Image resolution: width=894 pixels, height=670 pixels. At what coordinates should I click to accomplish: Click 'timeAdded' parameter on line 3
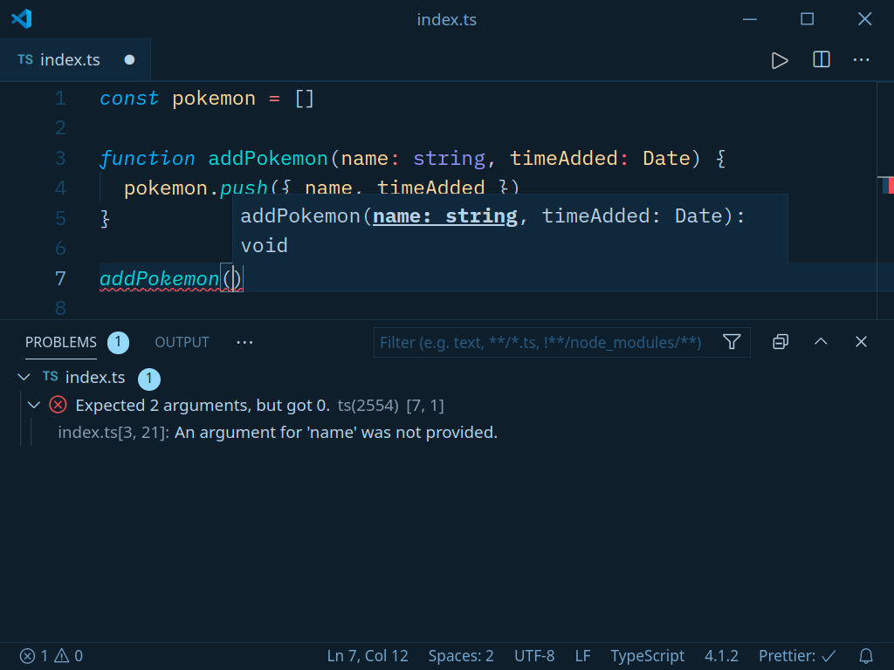pyautogui.click(x=563, y=159)
